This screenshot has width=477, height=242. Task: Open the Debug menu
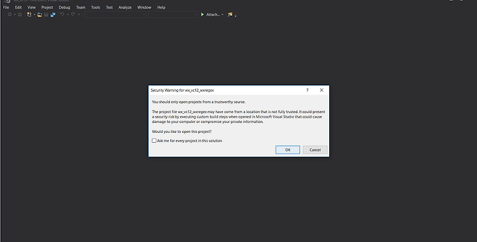64,7
